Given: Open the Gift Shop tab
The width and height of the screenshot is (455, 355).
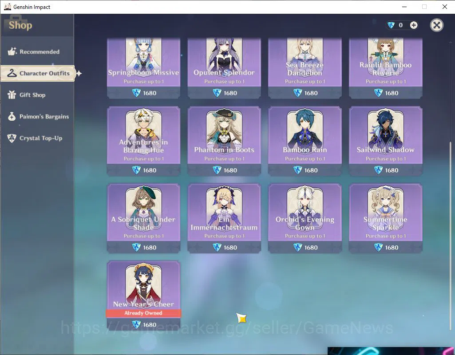Looking at the screenshot, I should pyautogui.click(x=37, y=95).
